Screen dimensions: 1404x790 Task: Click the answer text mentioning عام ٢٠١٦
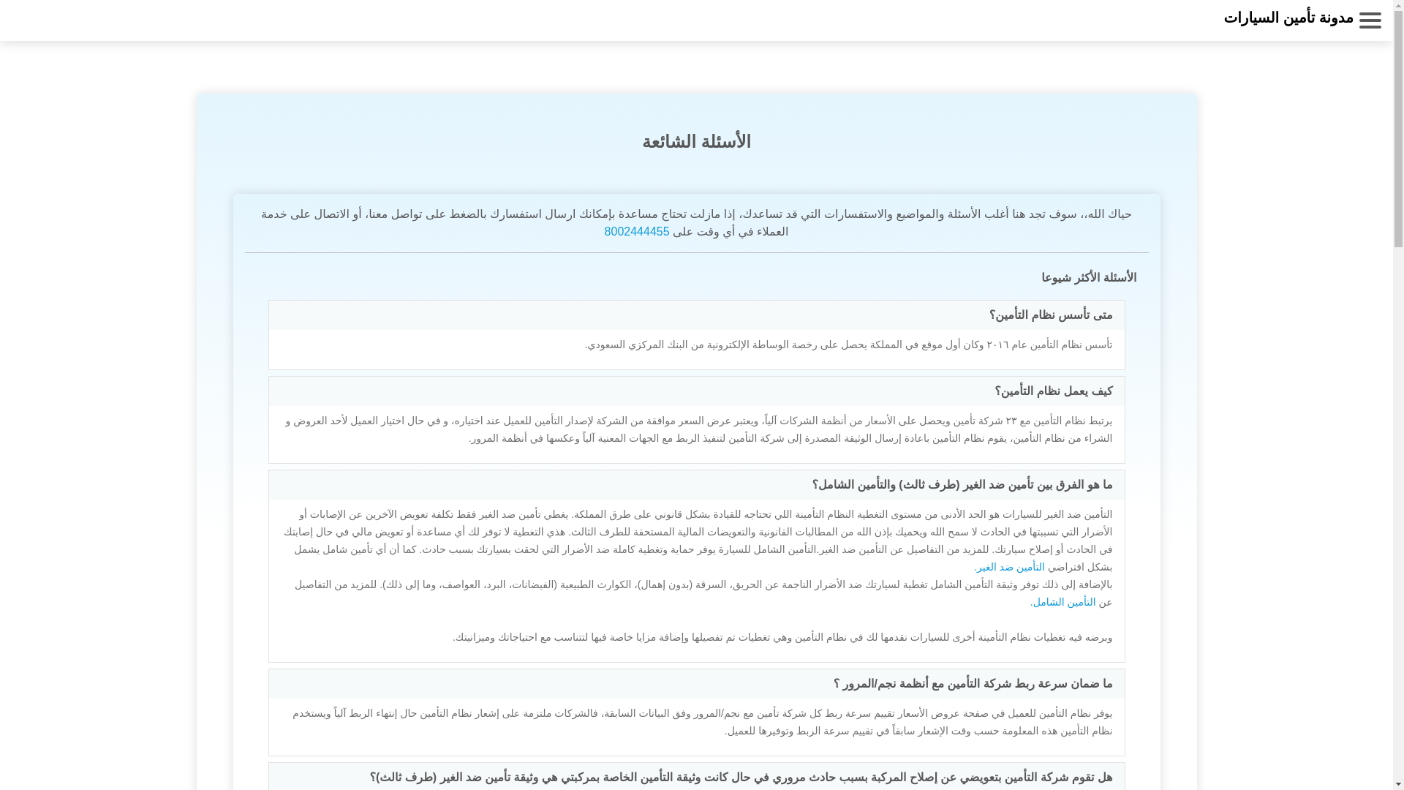pyautogui.click(x=848, y=345)
